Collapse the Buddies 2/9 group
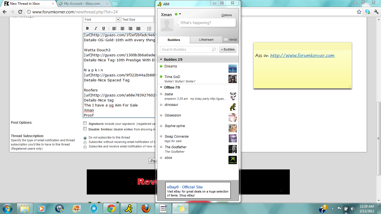Viewport: 381px width, 214px height. click(x=161, y=60)
